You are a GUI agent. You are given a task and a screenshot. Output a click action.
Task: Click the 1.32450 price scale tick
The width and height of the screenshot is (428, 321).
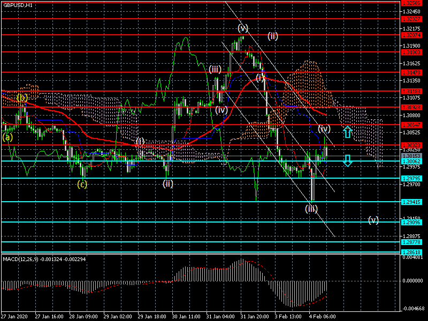point(411,11)
